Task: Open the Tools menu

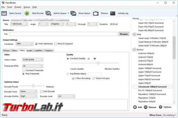Action: (x=10, y=7)
